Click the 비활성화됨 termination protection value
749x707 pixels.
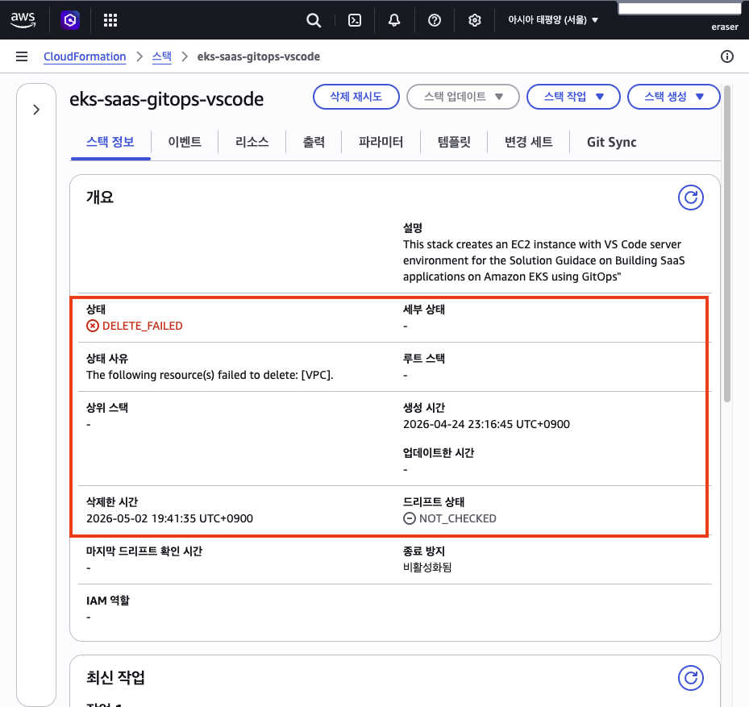coord(427,568)
